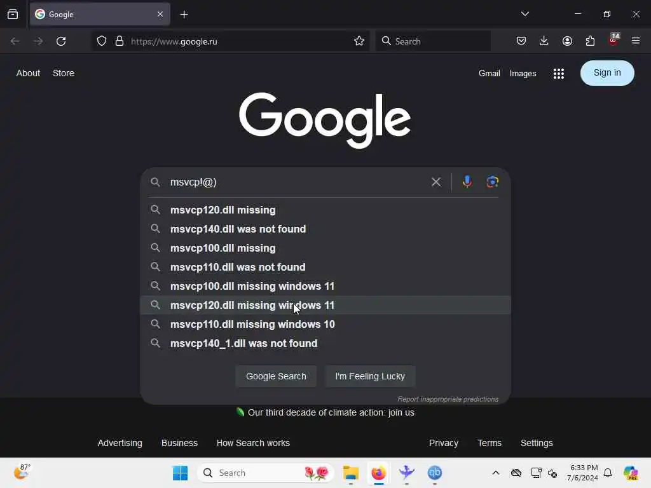Screen dimensions: 651x488
Task: Focus the Firefox toolbar Search box
Action: pyautogui.click(x=433, y=41)
